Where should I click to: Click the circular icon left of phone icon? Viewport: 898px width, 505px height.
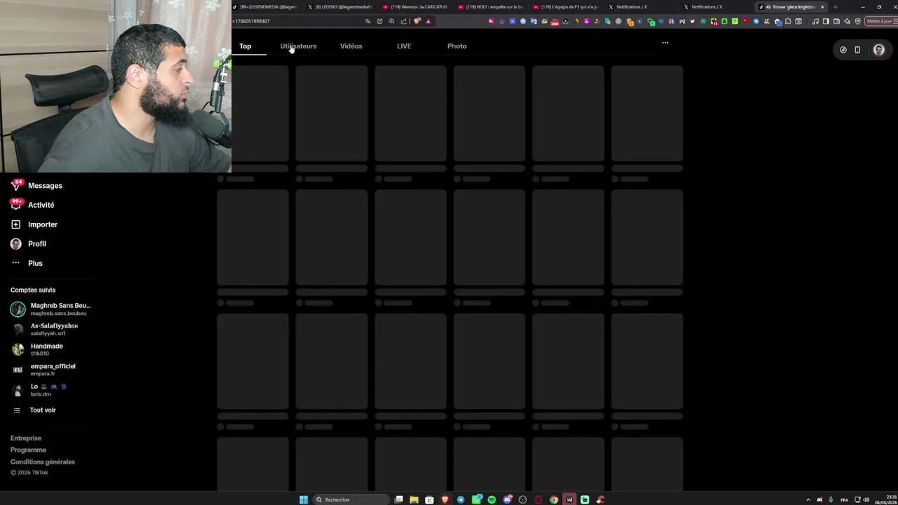pyautogui.click(x=843, y=50)
